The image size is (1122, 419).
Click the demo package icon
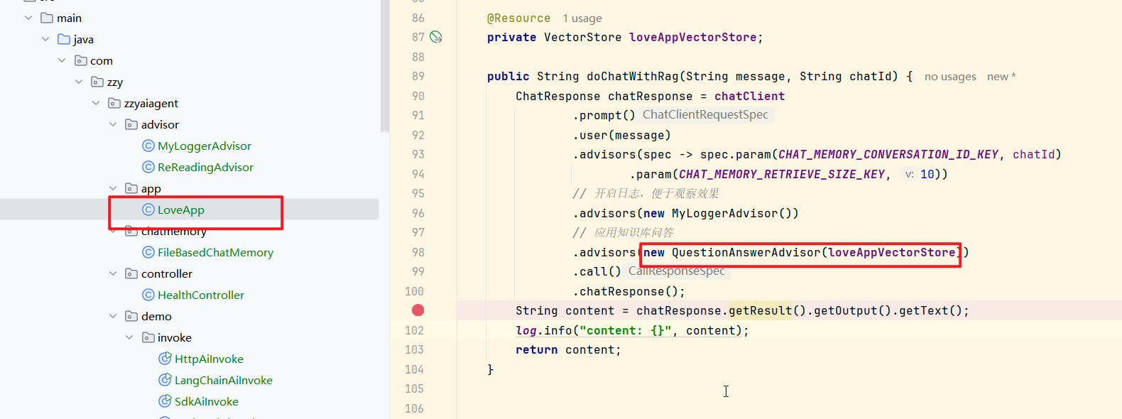tap(131, 316)
